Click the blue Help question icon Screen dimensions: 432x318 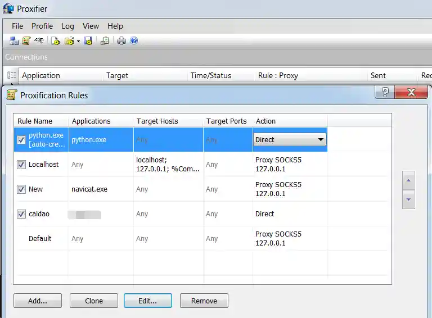[134, 40]
